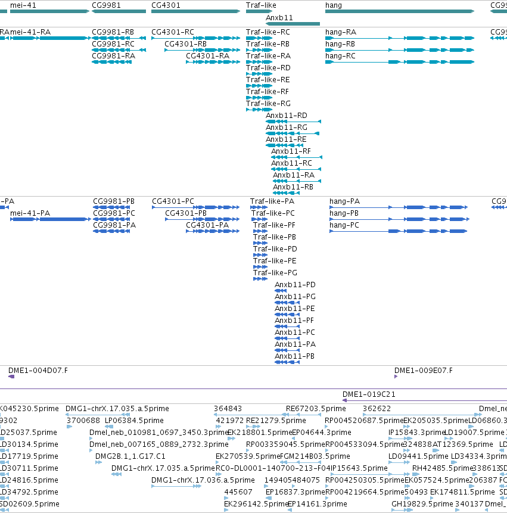Select EST EK174811.5prime
507x513 pixels.
coord(462,492)
